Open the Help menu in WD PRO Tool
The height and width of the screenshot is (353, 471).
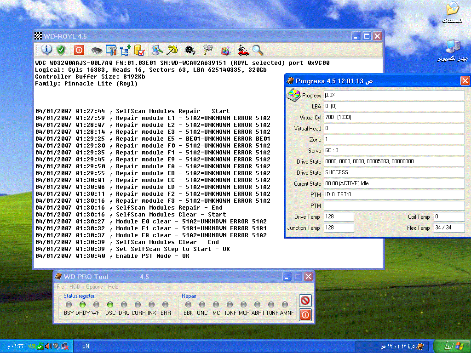click(x=113, y=287)
